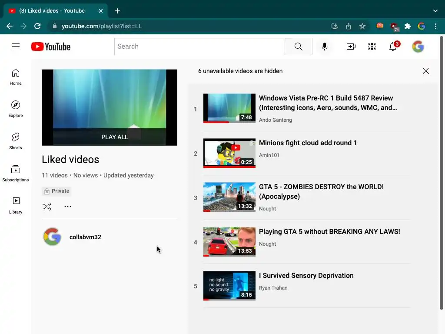Click the Windows Vista video thumbnail 7:48
Viewport: 445px width, 334px height.
[x=229, y=108]
